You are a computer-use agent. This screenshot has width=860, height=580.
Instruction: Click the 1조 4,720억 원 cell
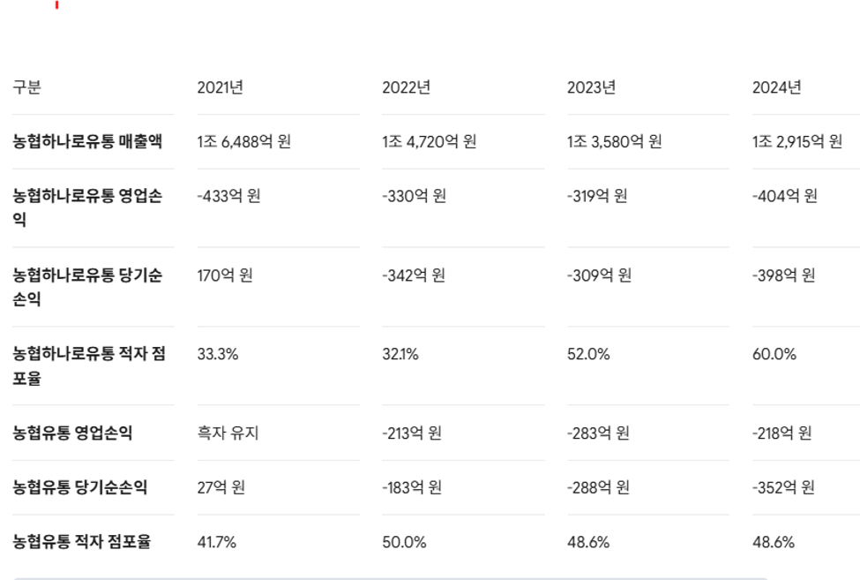click(x=430, y=141)
